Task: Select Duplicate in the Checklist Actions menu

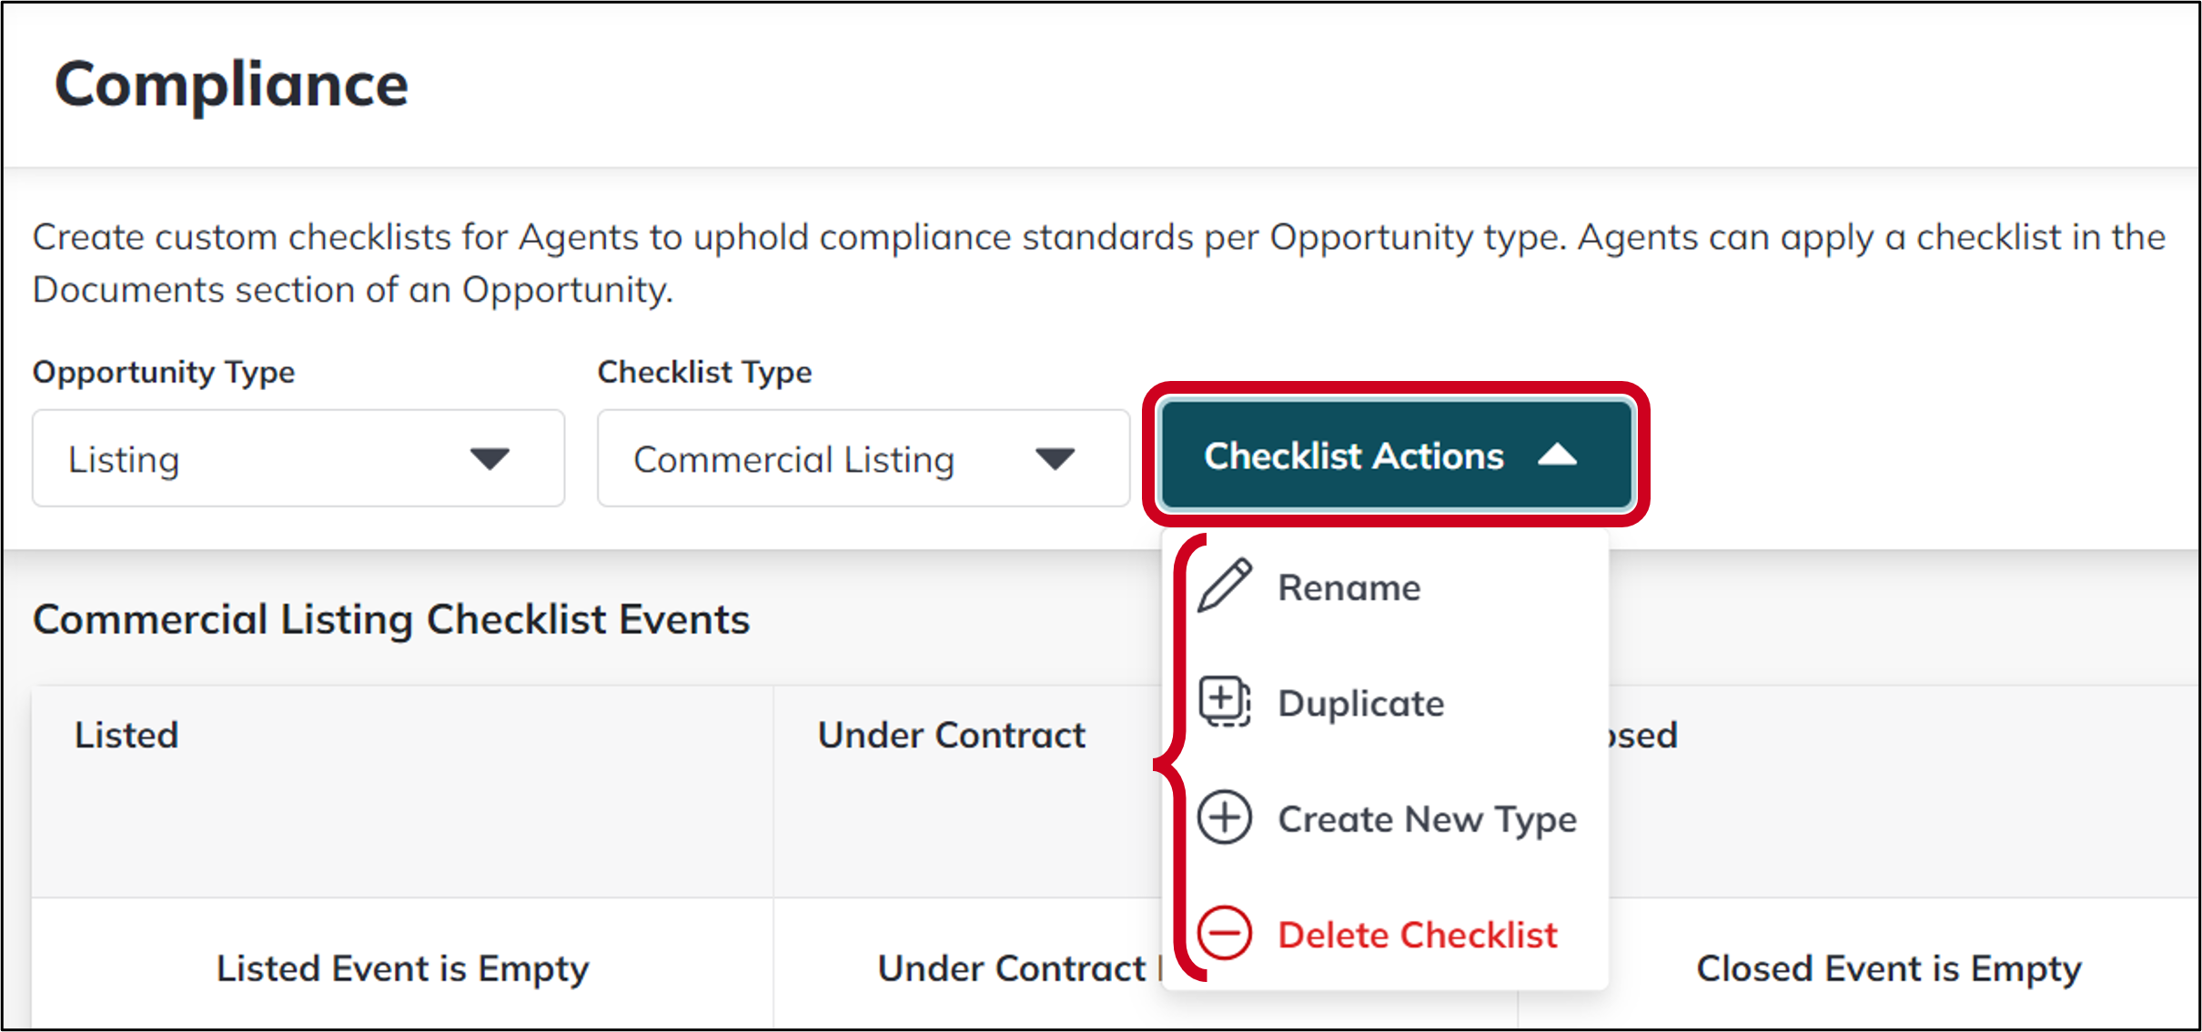Action: click(x=1360, y=703)
